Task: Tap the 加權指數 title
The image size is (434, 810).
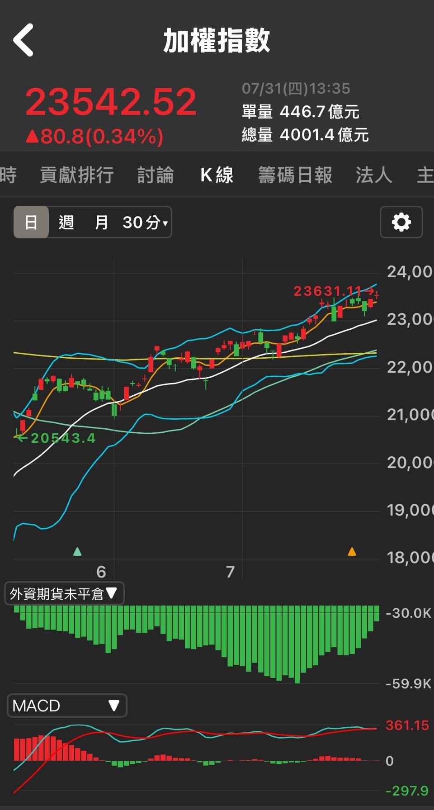Action: [217, 40]
